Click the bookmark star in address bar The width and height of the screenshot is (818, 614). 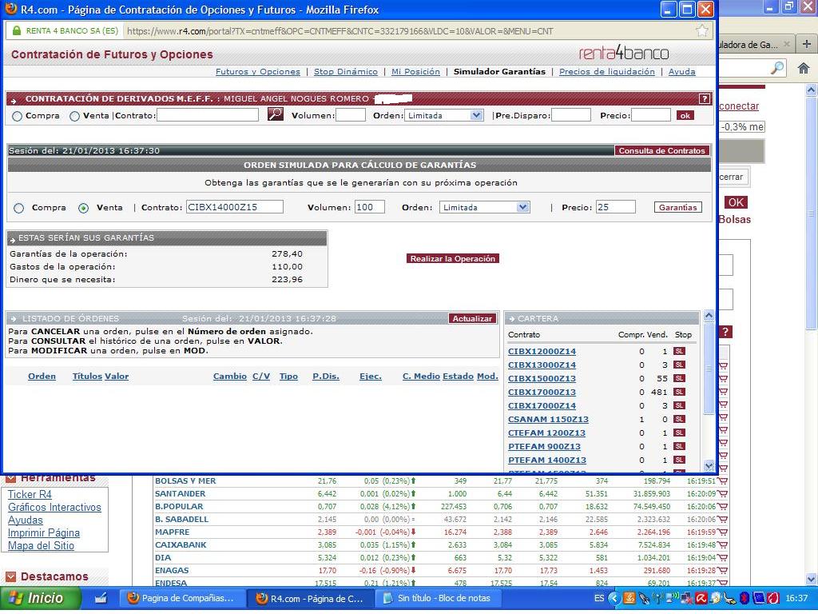(x=702, y=31)
